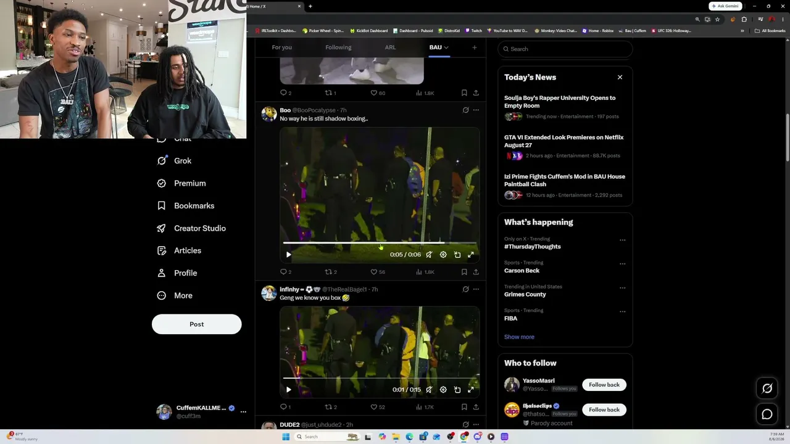
Task: Seek on infinhy's video progress bar
Action: coord(380,378)
